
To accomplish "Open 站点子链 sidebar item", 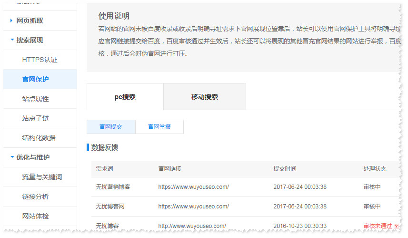I will click(x=35, y=118).
